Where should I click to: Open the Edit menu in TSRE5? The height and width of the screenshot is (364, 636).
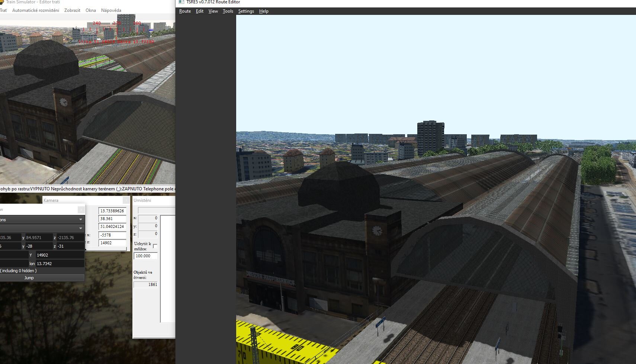200,11
